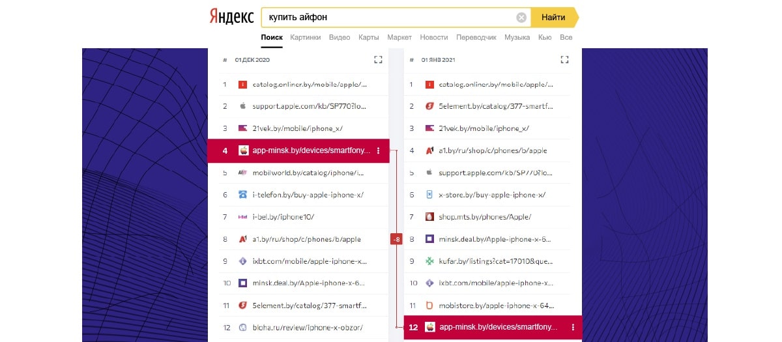Viewport: 782px width, 342px height.
Task: Select highlighted app-minsk.by row in Dec 2020 column
Action: coord(298,150)
